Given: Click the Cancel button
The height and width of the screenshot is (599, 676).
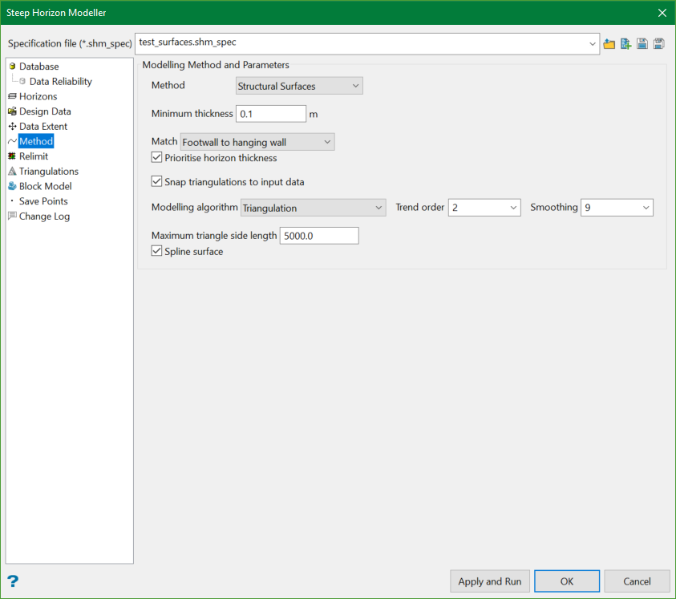Looking at the screenshot, I should pos(637,581).
